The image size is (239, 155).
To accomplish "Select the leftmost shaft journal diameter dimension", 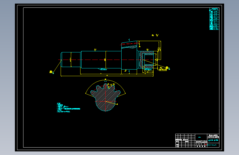I will coord(71,60).
